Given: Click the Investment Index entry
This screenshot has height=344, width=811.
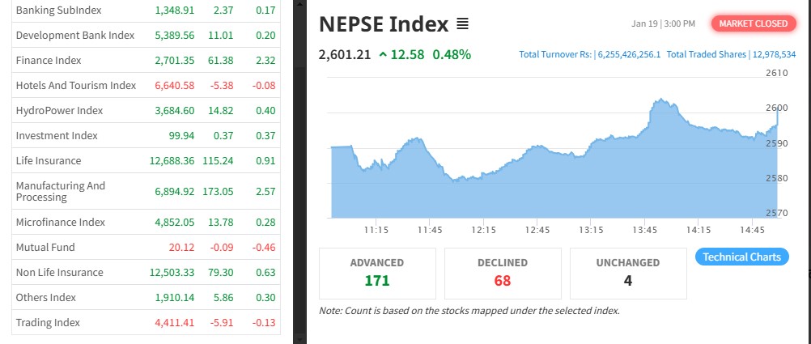Looking at the screenshot, I should coord(57,136).
